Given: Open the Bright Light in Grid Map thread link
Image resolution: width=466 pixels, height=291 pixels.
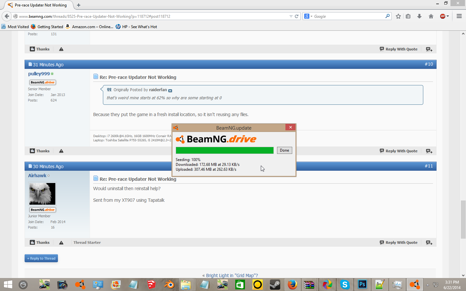Looking at the screenshot, I should 232,275.
